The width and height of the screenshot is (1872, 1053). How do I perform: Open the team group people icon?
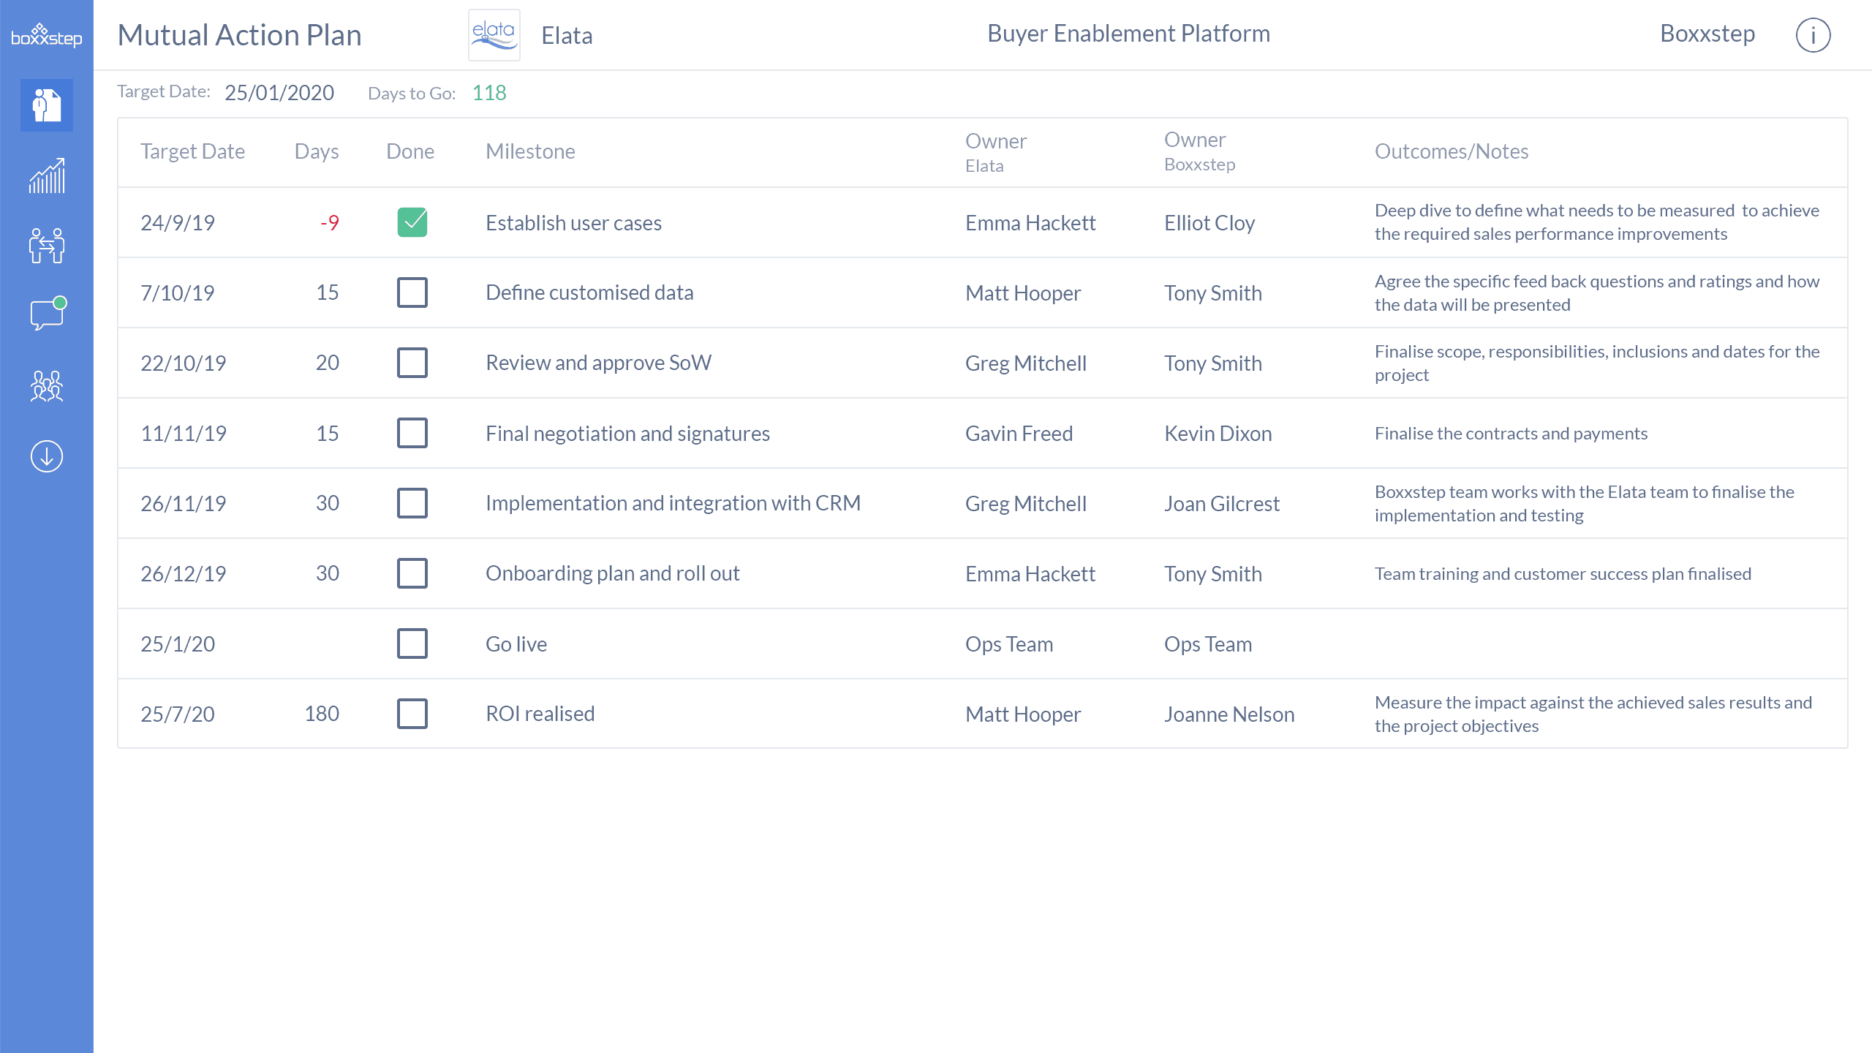point(47,385)
